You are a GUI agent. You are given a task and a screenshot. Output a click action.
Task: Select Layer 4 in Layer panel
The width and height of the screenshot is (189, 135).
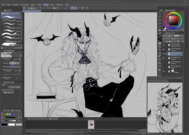175,49
